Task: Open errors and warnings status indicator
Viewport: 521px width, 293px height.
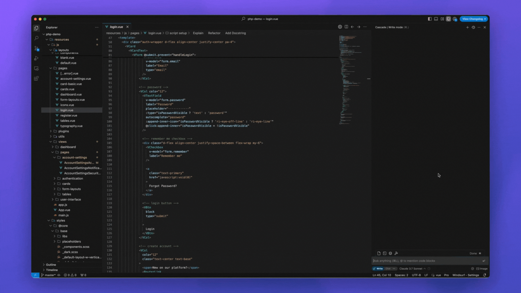Action: (x=70, y=275)
